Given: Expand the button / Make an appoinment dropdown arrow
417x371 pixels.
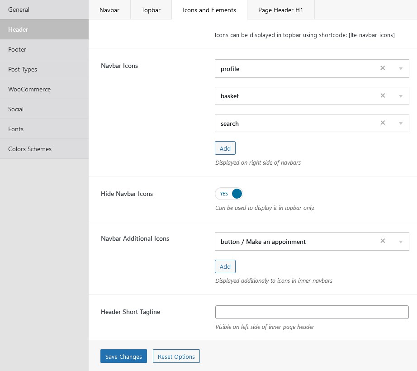Looking at the screenshot, I should [x=401, y=242].
